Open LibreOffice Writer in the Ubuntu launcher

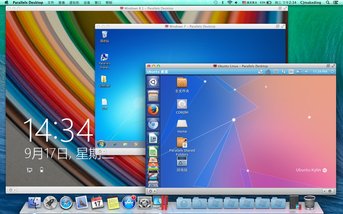(153, 137)
